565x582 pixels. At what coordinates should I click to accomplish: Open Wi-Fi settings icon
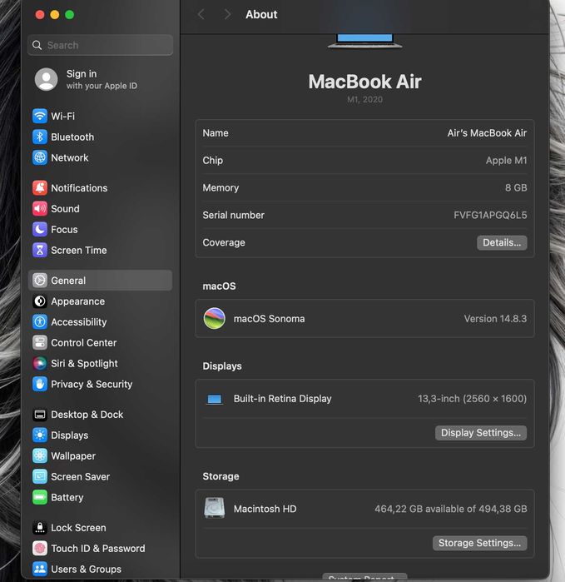click(40, 117)
